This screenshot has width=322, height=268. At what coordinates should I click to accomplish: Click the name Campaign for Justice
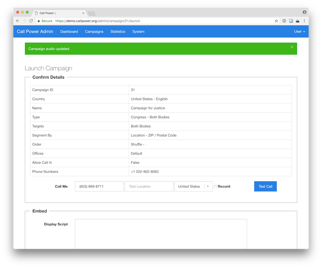pyautogui.click(x=148, y=108)
